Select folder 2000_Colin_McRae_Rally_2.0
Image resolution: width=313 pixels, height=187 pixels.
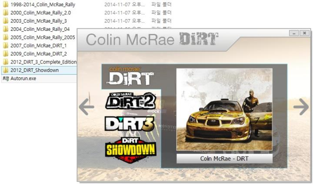pyautogui.click(x=40, y=13)
